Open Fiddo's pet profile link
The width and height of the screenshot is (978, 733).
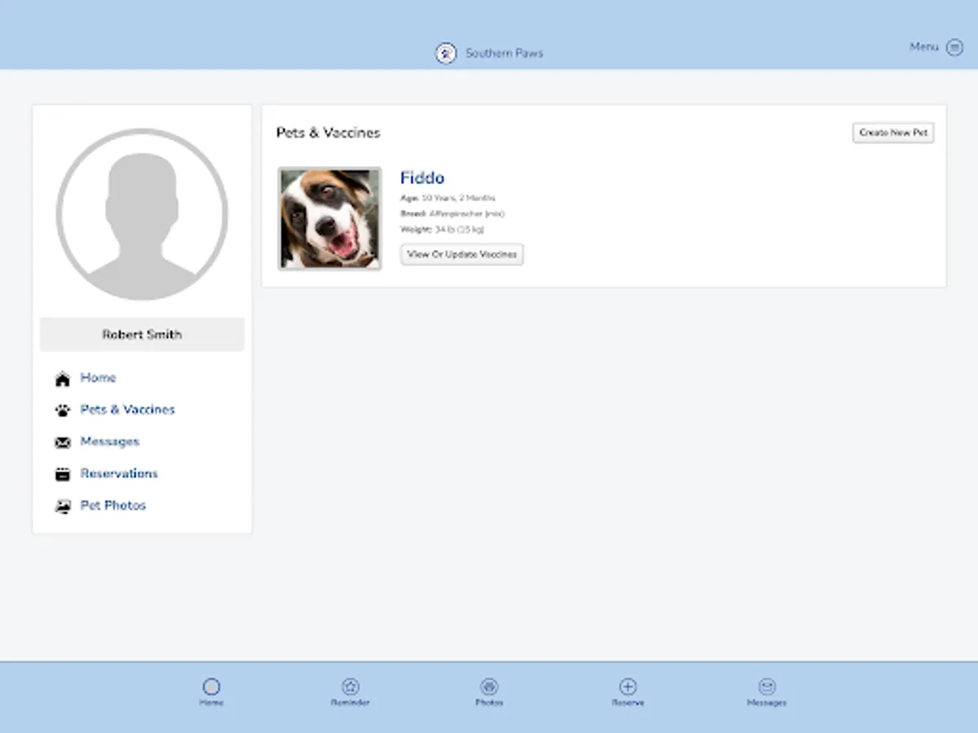click(422, 178)
